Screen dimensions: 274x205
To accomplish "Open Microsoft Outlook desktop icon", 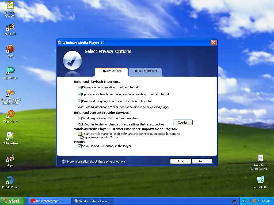I will coord(10,9).
